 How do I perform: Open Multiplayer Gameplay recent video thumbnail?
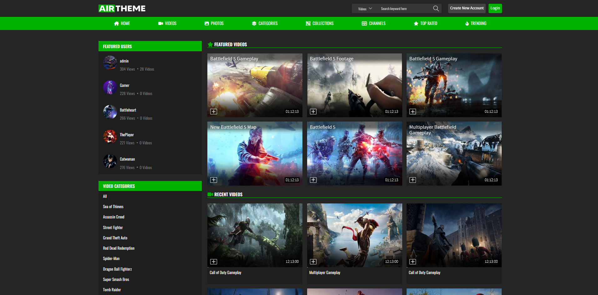[354, 235]
